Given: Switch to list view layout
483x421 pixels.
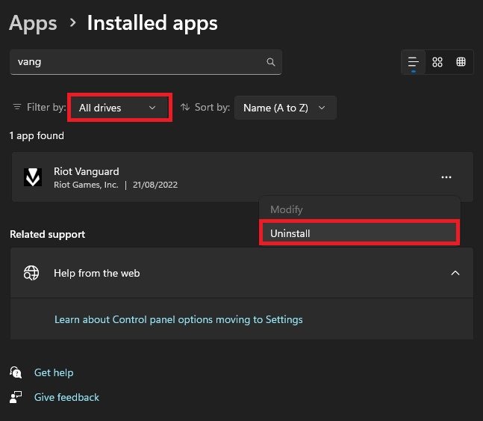Looking at the screenshot, I should click(413, 62).
